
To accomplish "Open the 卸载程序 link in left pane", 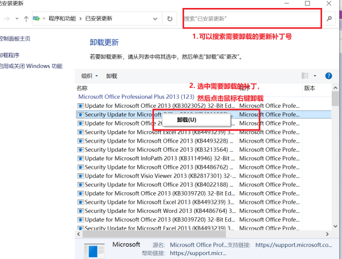I will pyautogui.click(x=10, y=55).
